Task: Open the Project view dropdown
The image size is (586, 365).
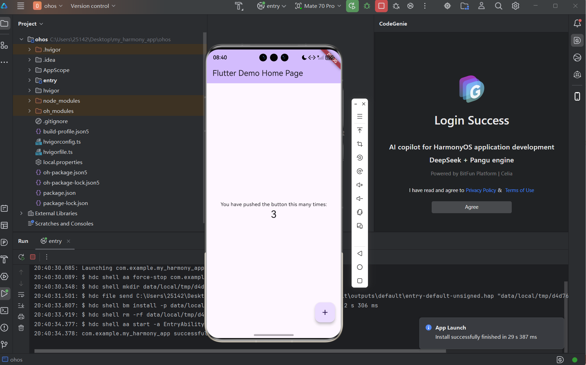Action: (31, 24)
